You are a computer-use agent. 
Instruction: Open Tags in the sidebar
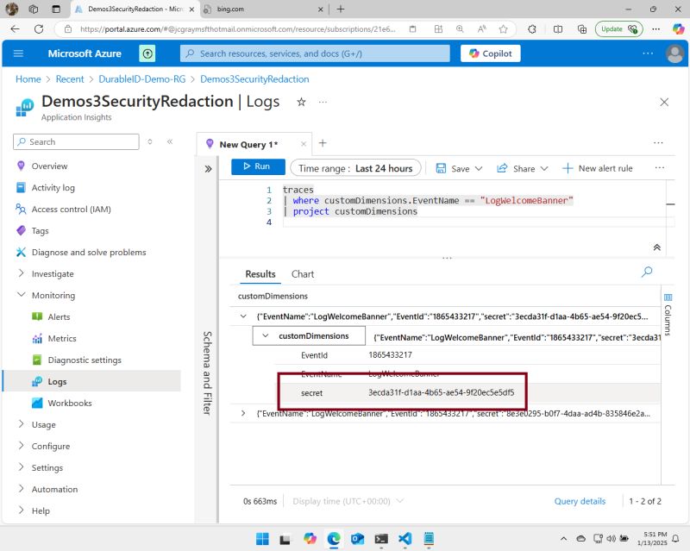coord(40,230)
